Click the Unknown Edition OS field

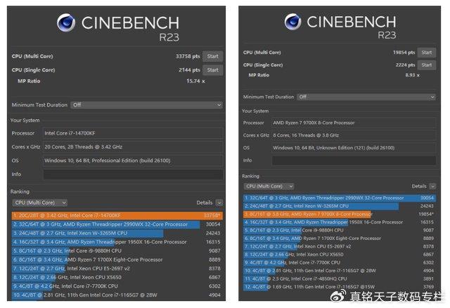[x=354, y=148]
